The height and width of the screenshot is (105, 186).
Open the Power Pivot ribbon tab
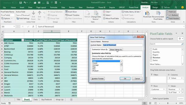(133, 7)
